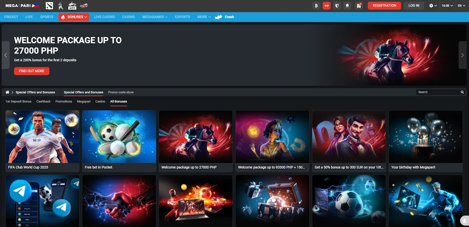
Task: Click FIND OUT MORE on banner
Action: 32,71
